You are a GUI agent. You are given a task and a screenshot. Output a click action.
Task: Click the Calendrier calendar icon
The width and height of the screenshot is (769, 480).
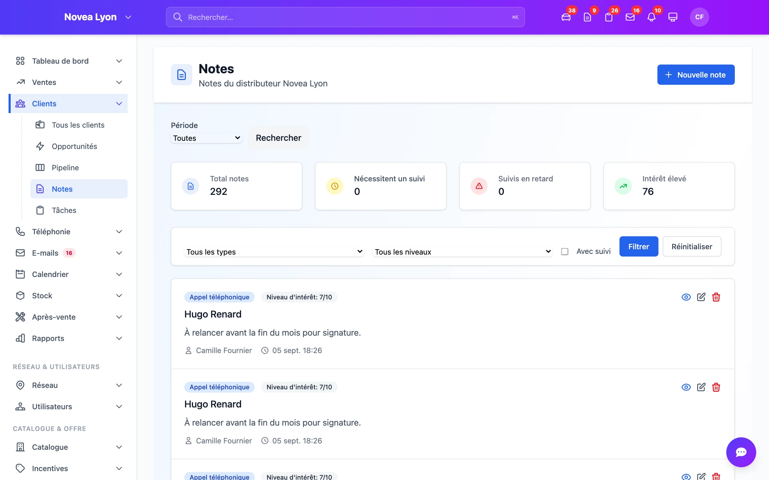click(20, 274)
